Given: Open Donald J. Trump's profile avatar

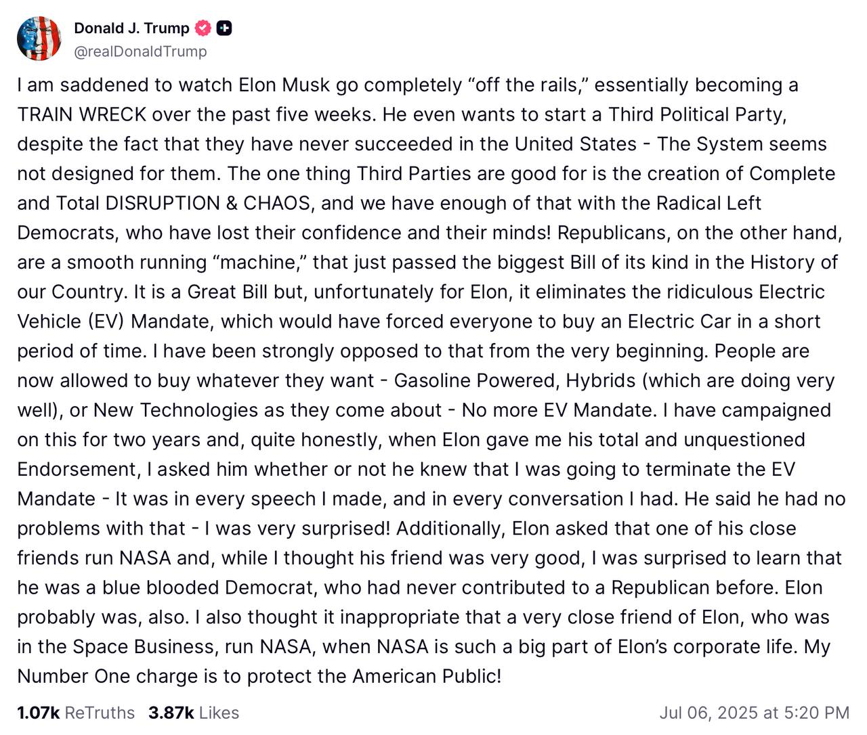Looking at the screenshot, I should 39,39.
